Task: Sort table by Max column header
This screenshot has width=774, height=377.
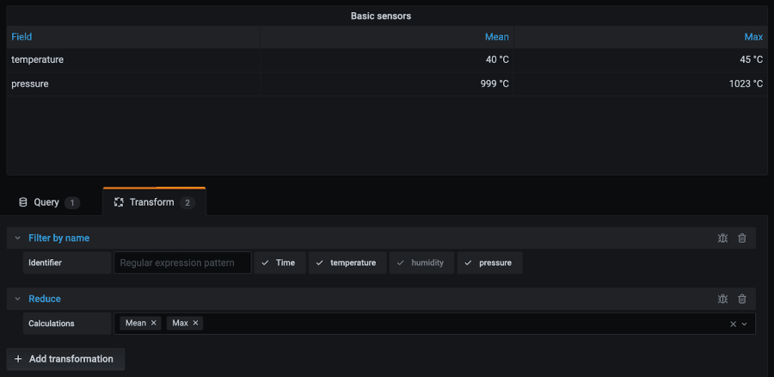Action: [x=753, y=37]
